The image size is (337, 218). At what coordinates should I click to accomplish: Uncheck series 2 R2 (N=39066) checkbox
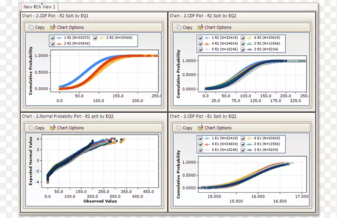(x=95, y=38)
